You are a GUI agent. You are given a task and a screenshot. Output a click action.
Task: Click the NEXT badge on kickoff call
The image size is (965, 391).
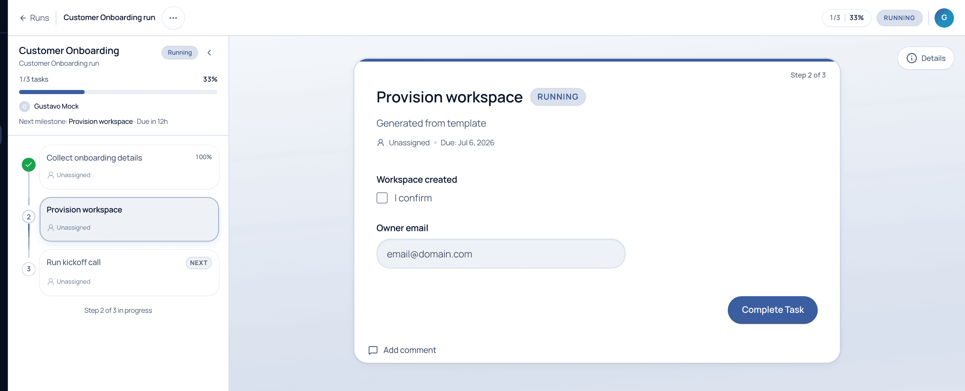point(198,263)
